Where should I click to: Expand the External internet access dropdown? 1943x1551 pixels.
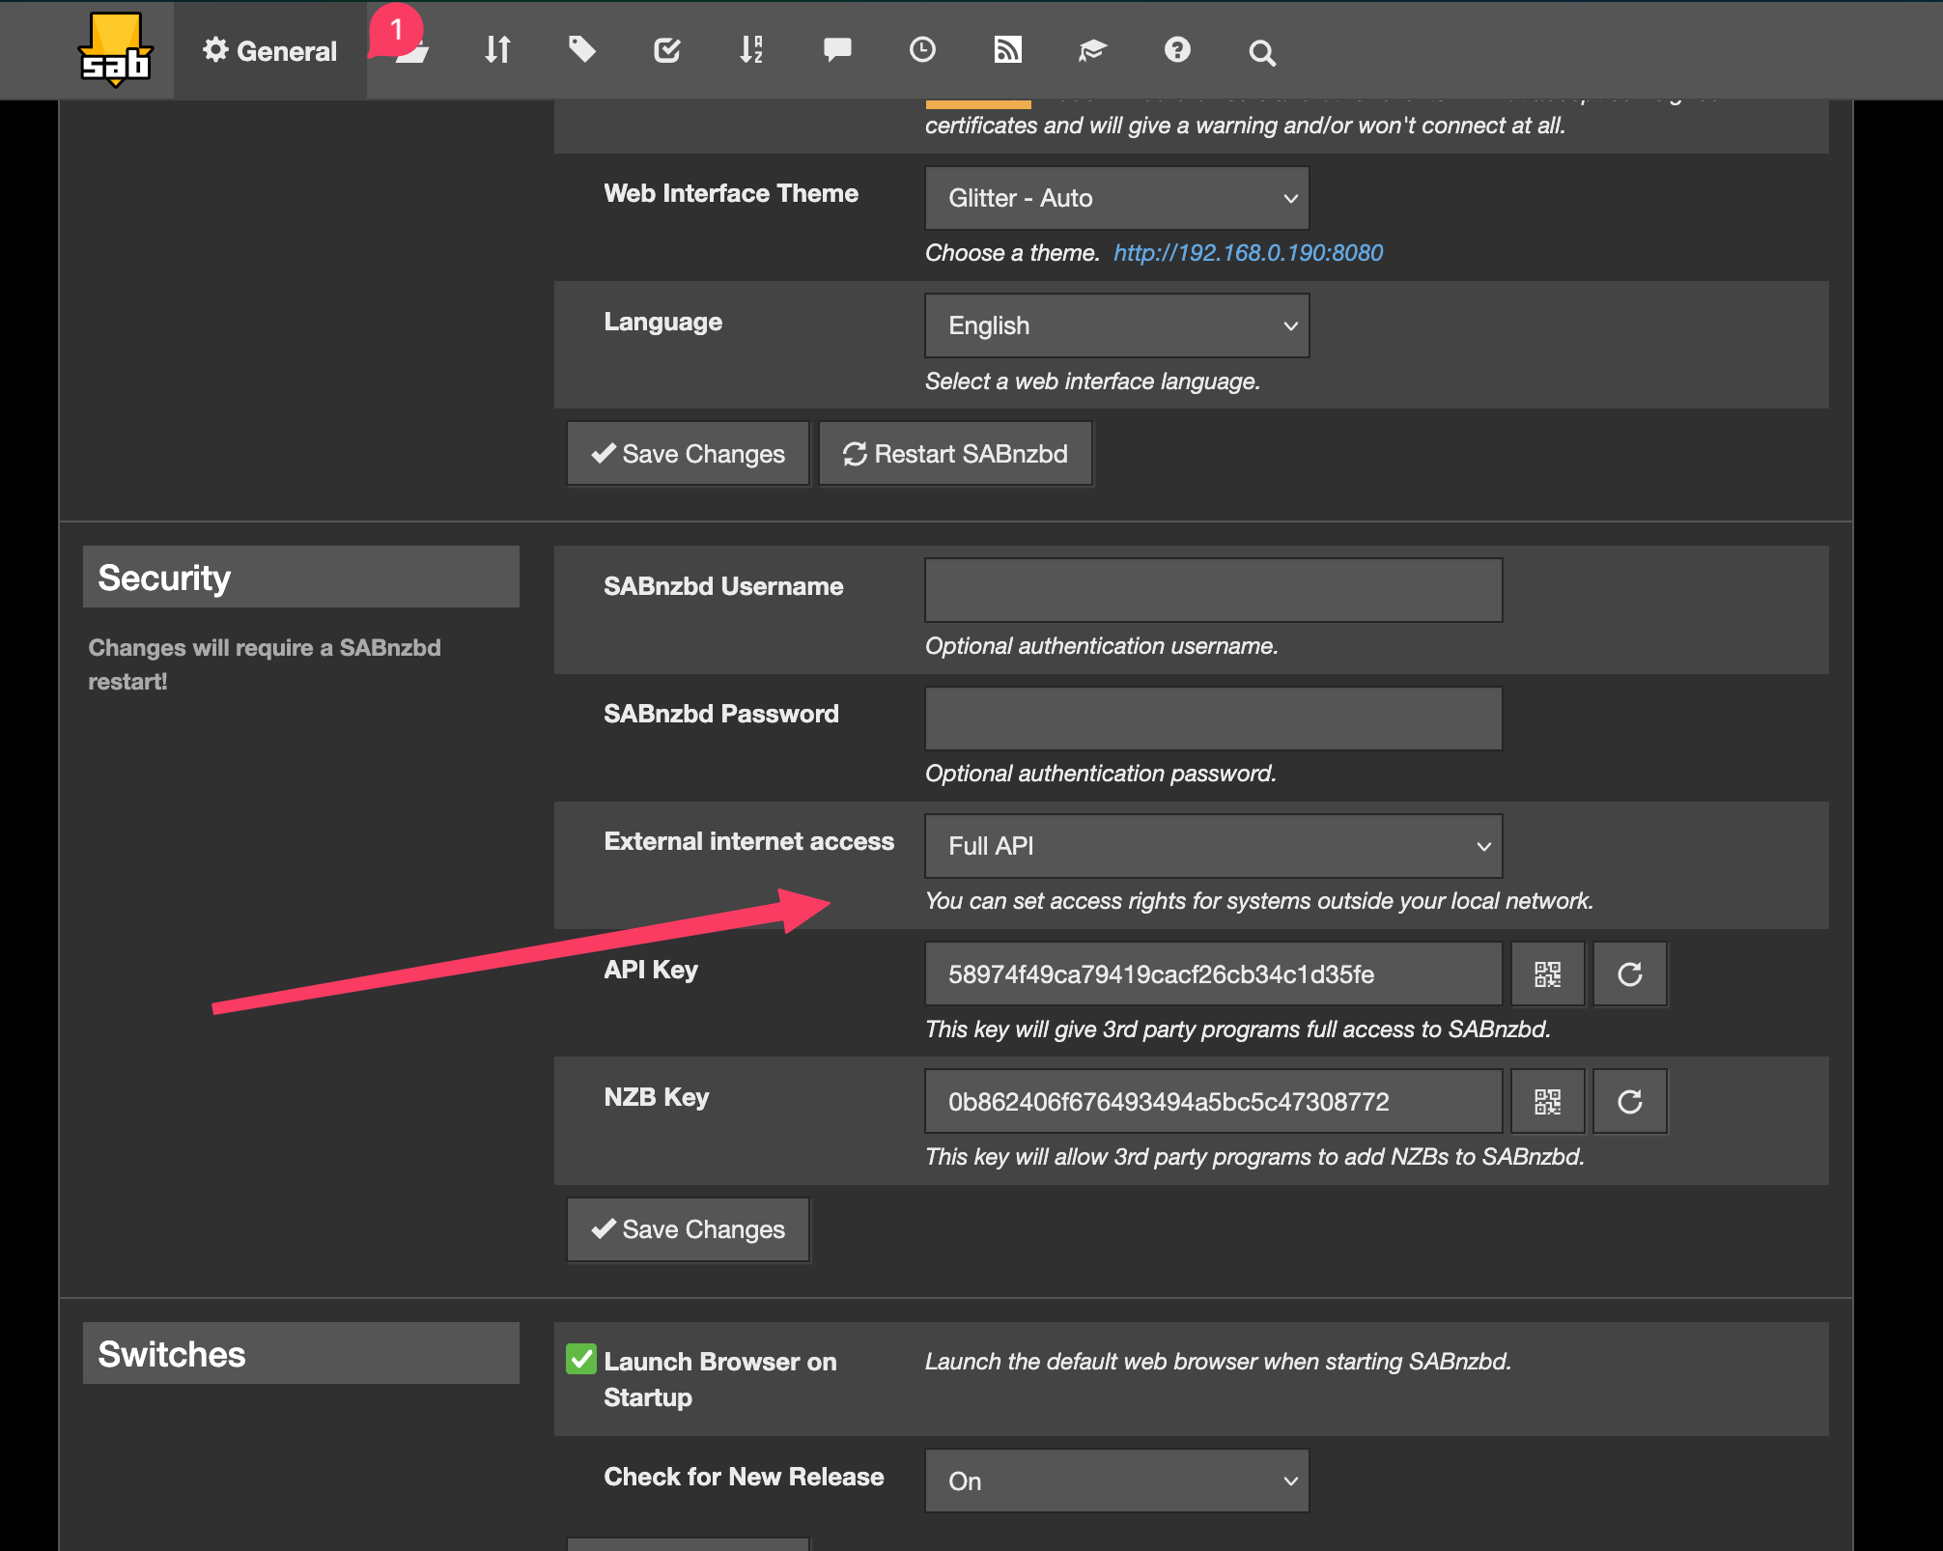pyautogui.click(x=1213, y=846)
